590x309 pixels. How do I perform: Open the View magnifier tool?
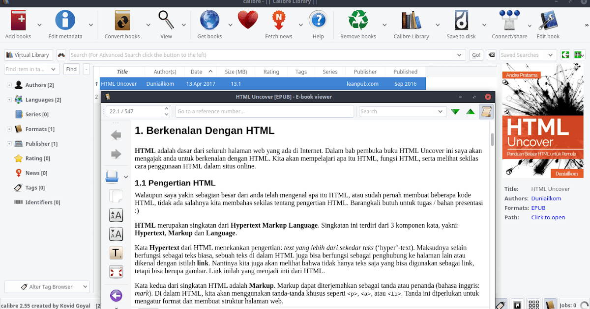(166, 21)
